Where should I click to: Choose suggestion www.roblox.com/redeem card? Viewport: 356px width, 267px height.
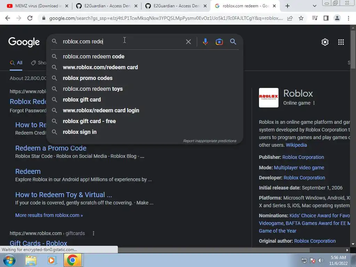point(145,67)
